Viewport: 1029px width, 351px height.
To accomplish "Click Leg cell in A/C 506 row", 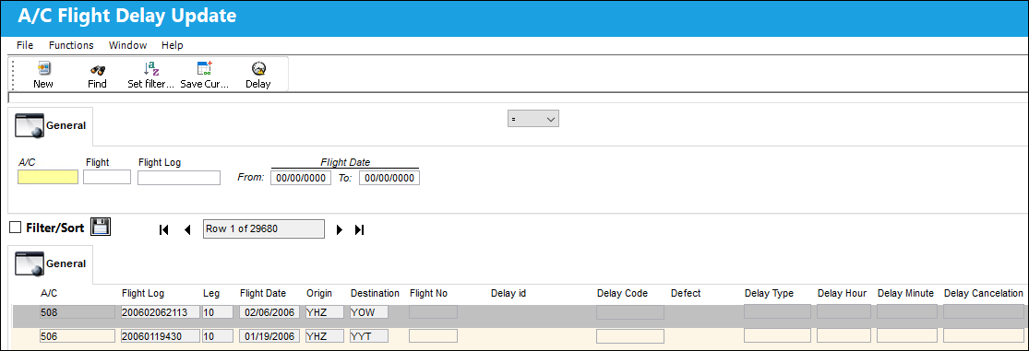I will coord(218,336).
